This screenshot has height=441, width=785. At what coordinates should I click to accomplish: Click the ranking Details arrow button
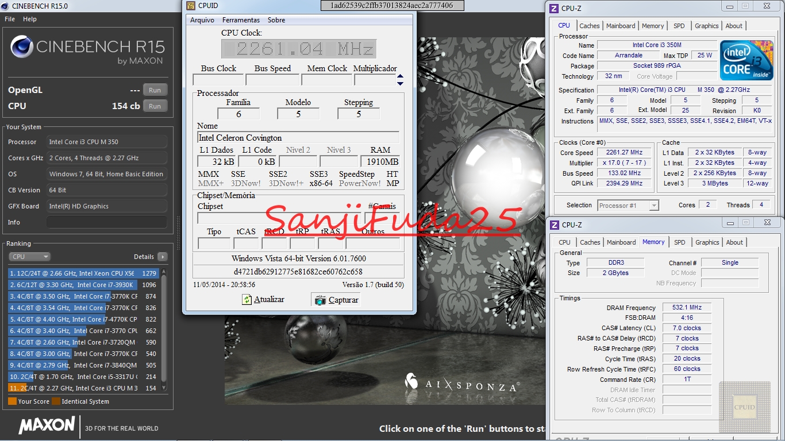click(163, 257)
